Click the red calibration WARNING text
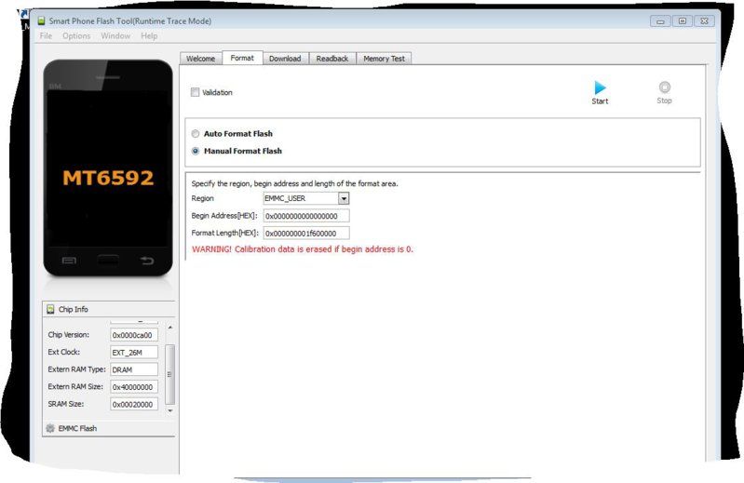744x483 pixels. click(303, 249)
